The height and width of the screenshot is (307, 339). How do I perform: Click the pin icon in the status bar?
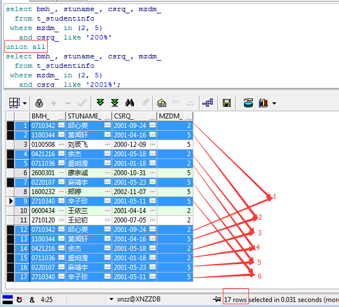pos(217,300)
